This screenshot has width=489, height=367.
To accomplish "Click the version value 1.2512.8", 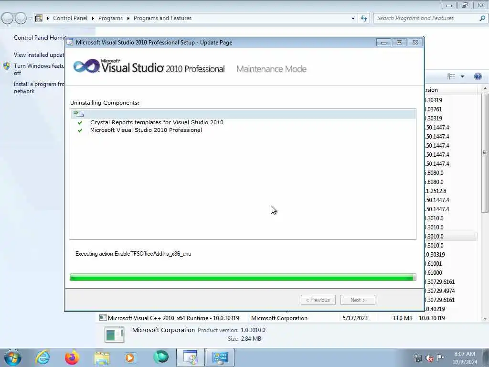I will click(436, 191).
